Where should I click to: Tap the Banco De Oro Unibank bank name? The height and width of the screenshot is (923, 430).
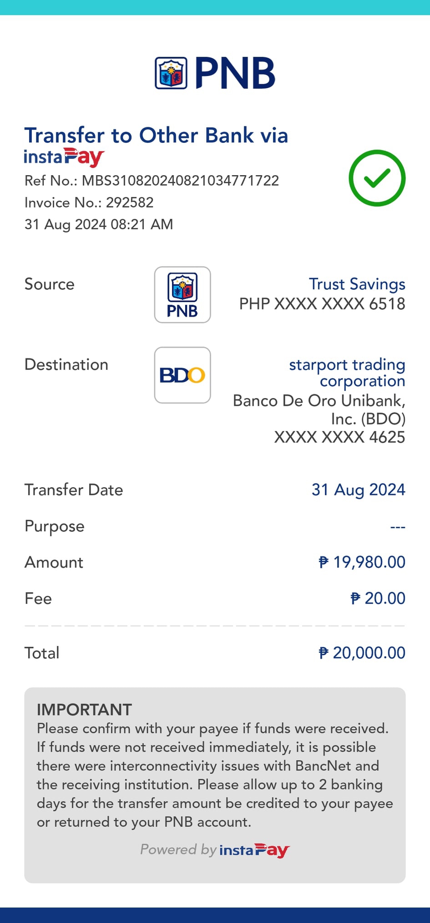click(319, 409)
